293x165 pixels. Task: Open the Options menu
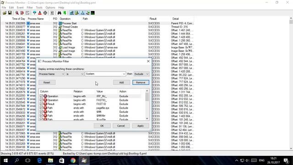[x=50, y=7]
